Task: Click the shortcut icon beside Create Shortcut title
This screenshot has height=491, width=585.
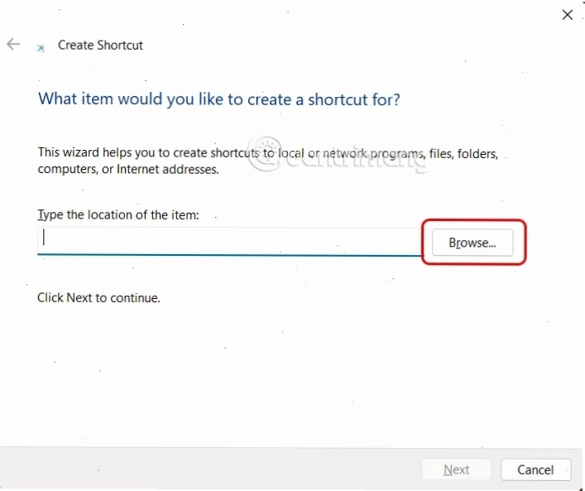Action: coord(41,48)
